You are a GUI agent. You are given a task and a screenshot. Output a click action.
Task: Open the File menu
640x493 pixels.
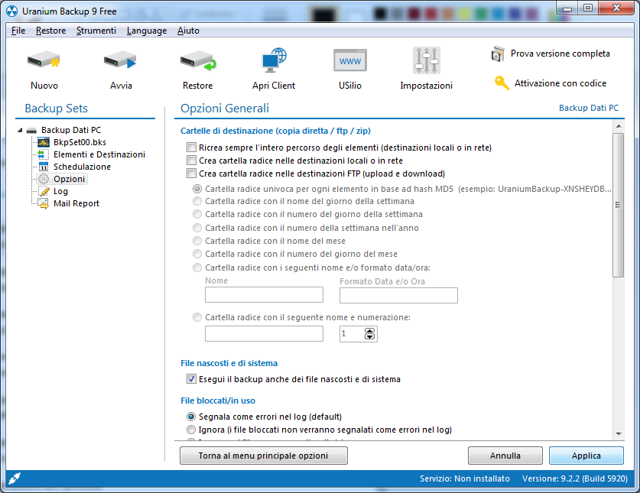18,31
